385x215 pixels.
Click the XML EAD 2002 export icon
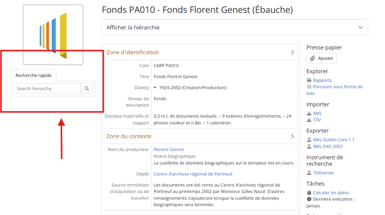tap(309, 146)
